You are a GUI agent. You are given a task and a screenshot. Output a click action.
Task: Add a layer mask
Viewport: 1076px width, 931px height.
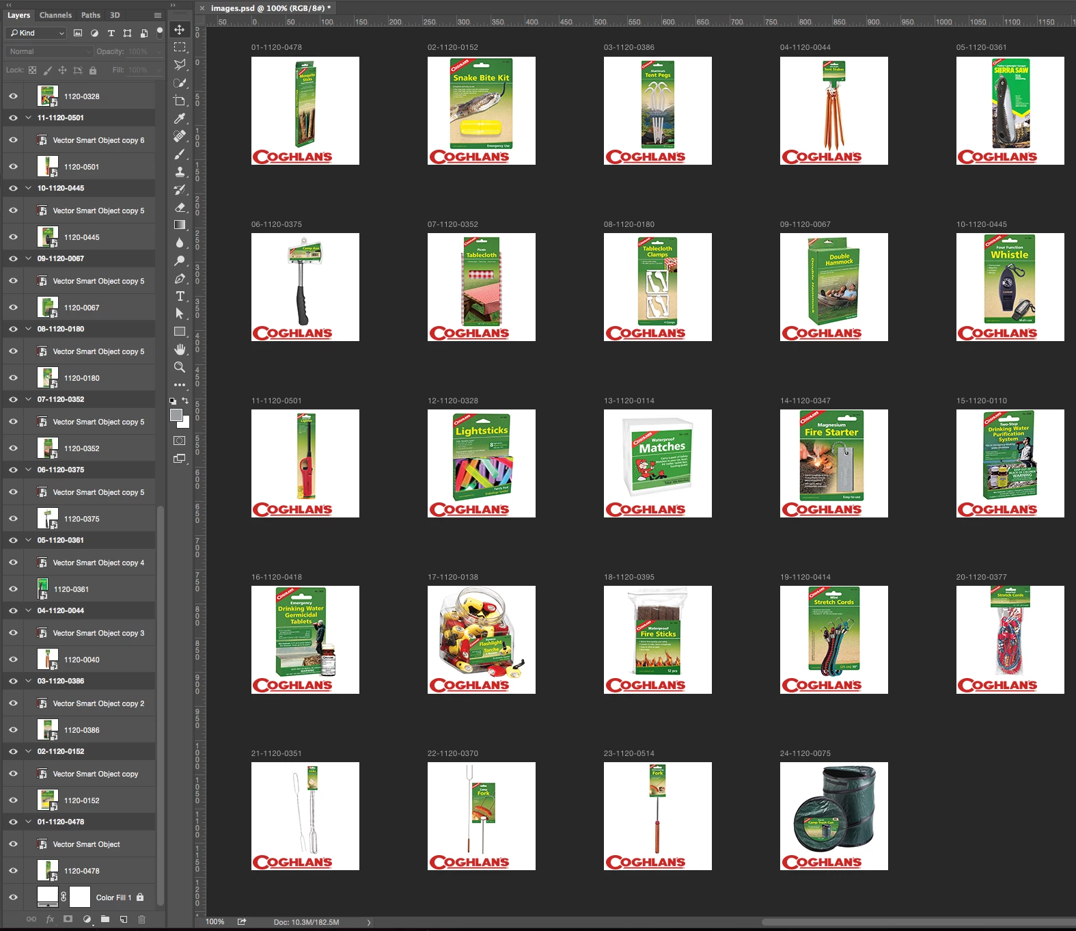point(68,919)
